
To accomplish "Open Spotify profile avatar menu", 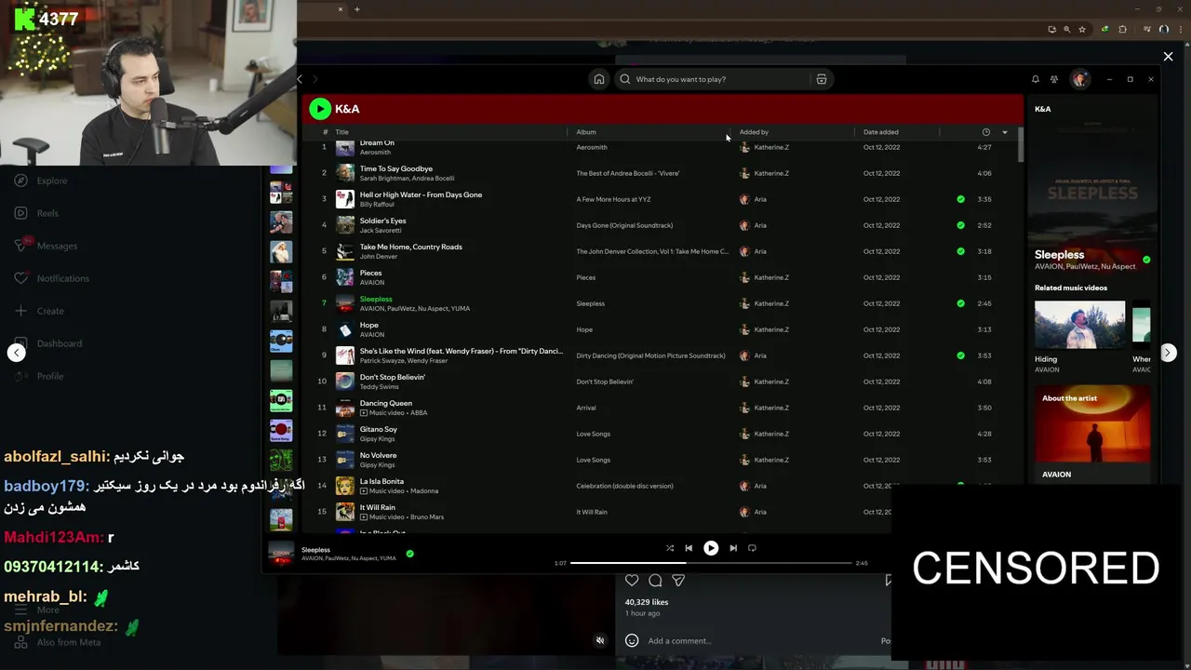I will pyautogui.click(x=1079, y=79).
